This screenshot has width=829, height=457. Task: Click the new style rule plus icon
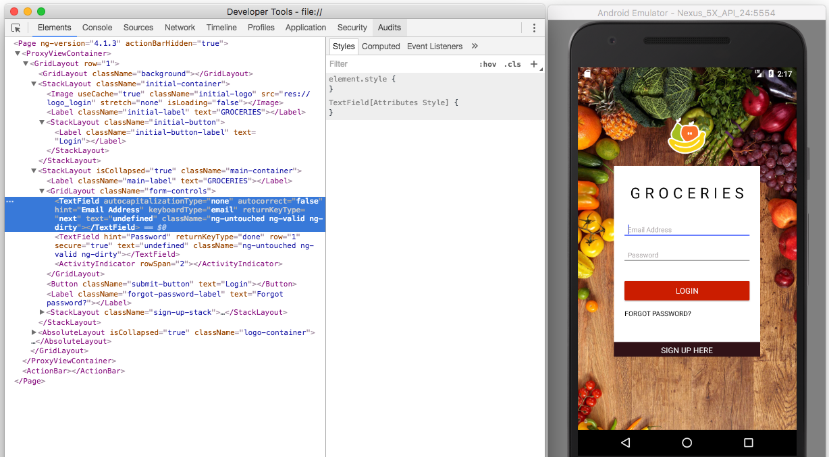click(x=534, y=64)
